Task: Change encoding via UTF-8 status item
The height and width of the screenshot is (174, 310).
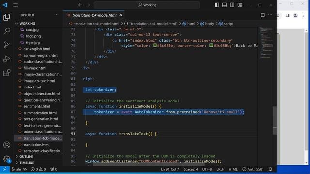Action: click(207, 169)
